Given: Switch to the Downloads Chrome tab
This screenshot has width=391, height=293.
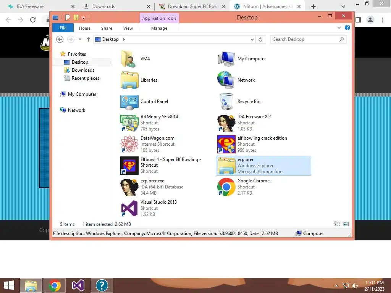Looking at the screenshot, I should tap(117, 6).
